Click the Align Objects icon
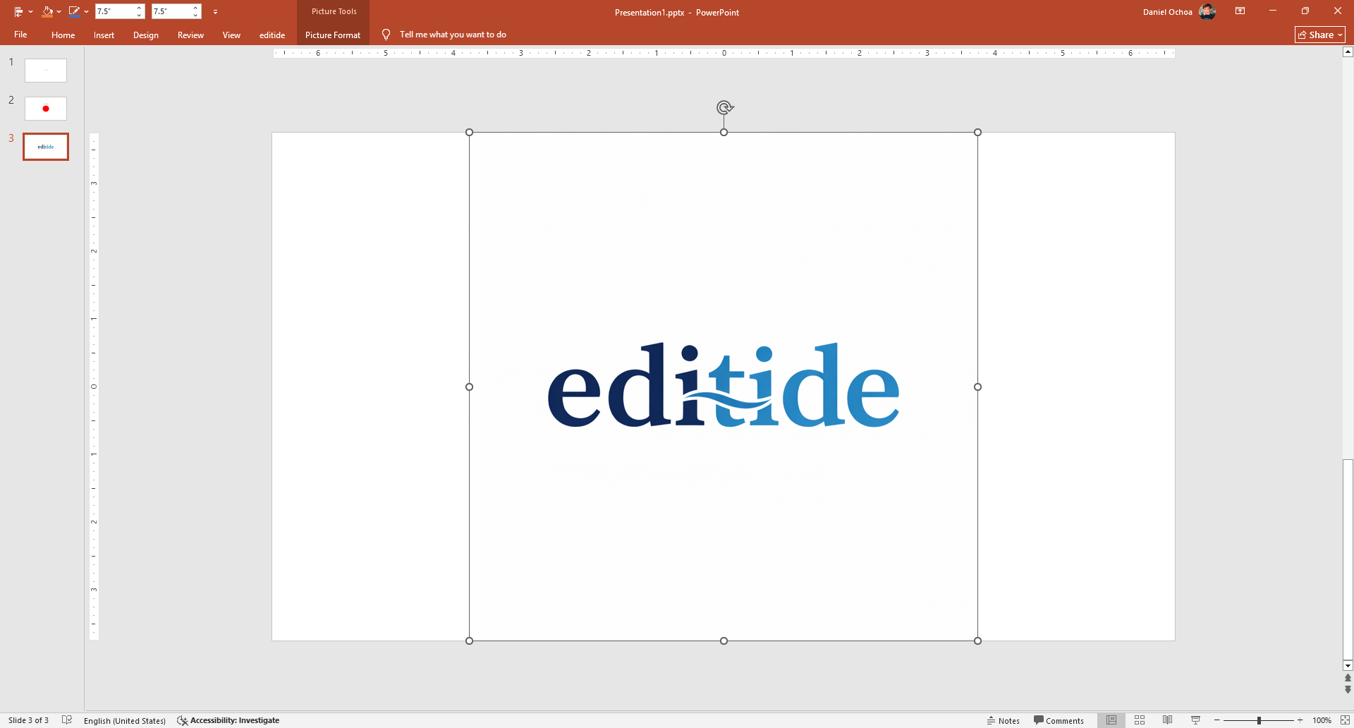The height and width of the screenshot is (728, 1354). 19,11
